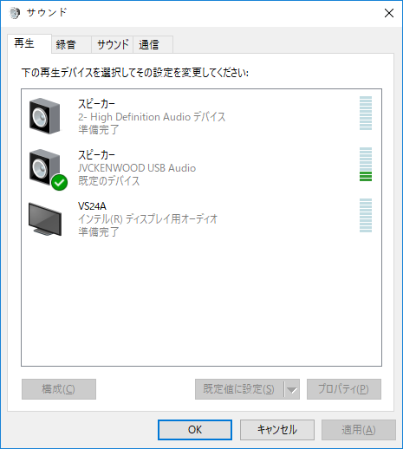Select the High Definition Audio speaker icon
Screen dimensions: 403x449
click(45, 116)
